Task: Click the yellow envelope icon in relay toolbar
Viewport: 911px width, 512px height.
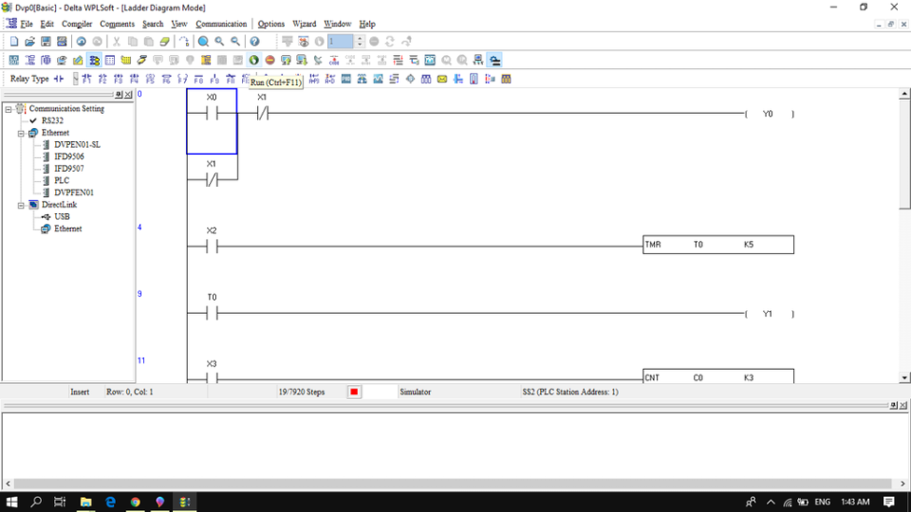Action: (442, 79)
